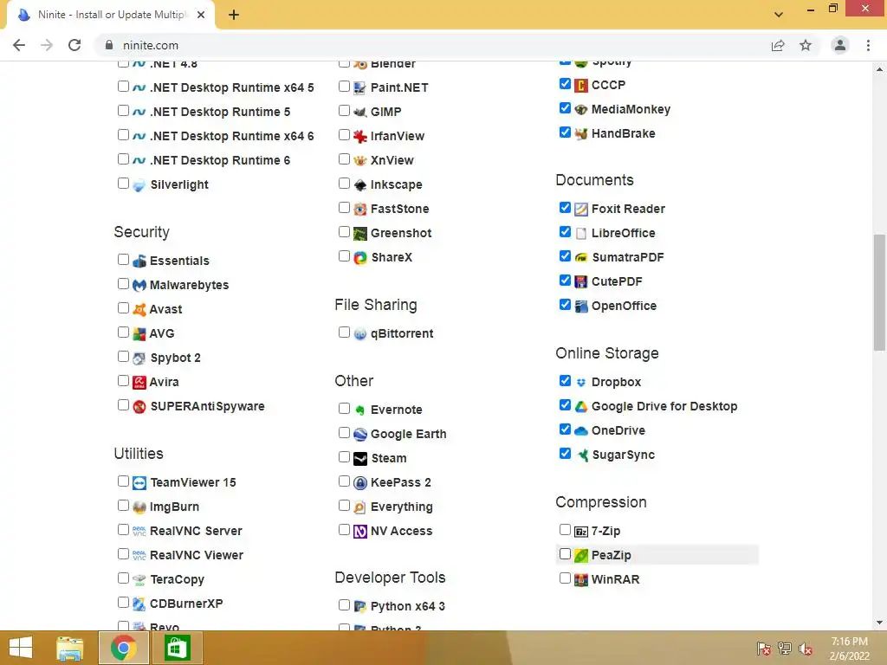This screenshot has height=665, width=887.
Task: Click the Paint.NET icon
Action: click(359, 87)
